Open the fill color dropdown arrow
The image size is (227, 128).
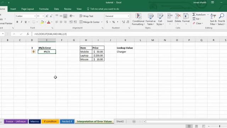[45, 22]
